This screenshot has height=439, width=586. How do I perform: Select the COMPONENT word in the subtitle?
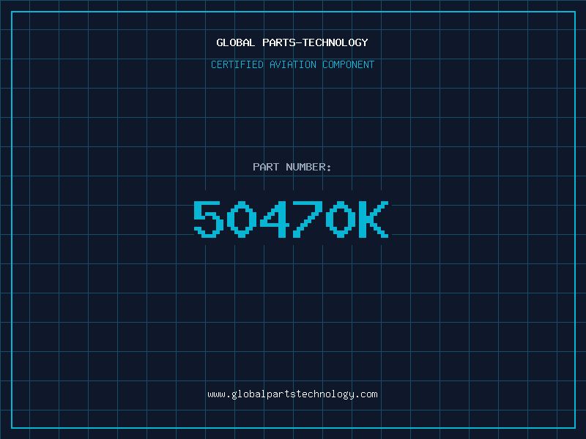coord(348,64)
